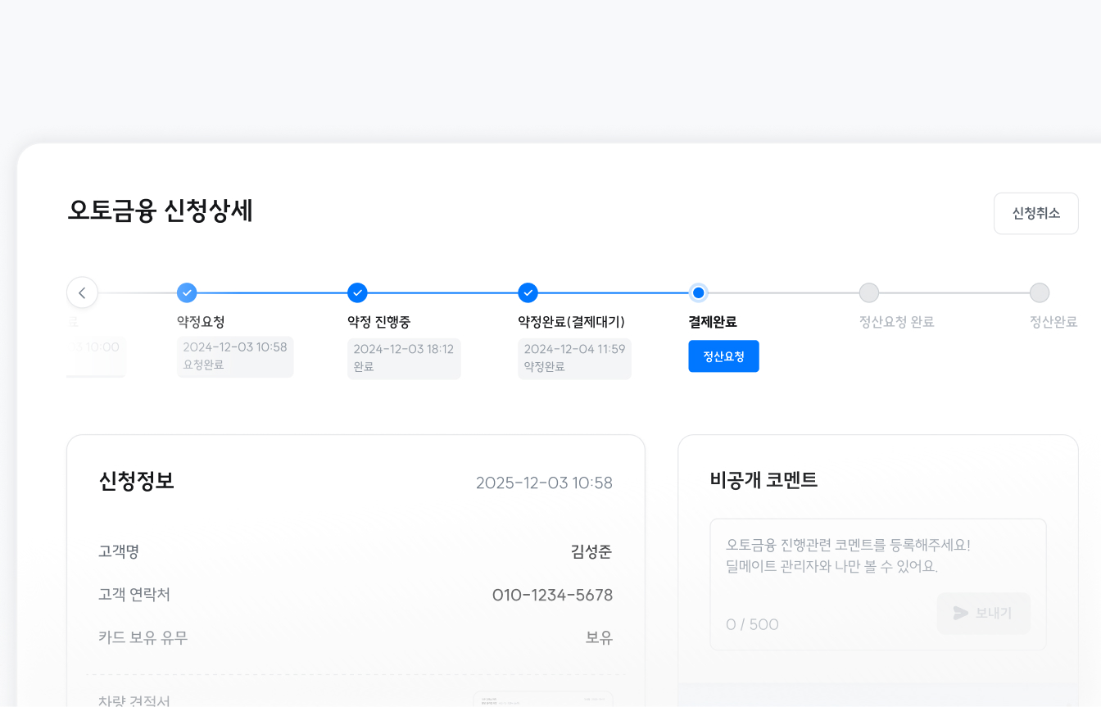Click the customer name 김성준
Viewport: 1101px width, 707px height.
tap(591, 551)
